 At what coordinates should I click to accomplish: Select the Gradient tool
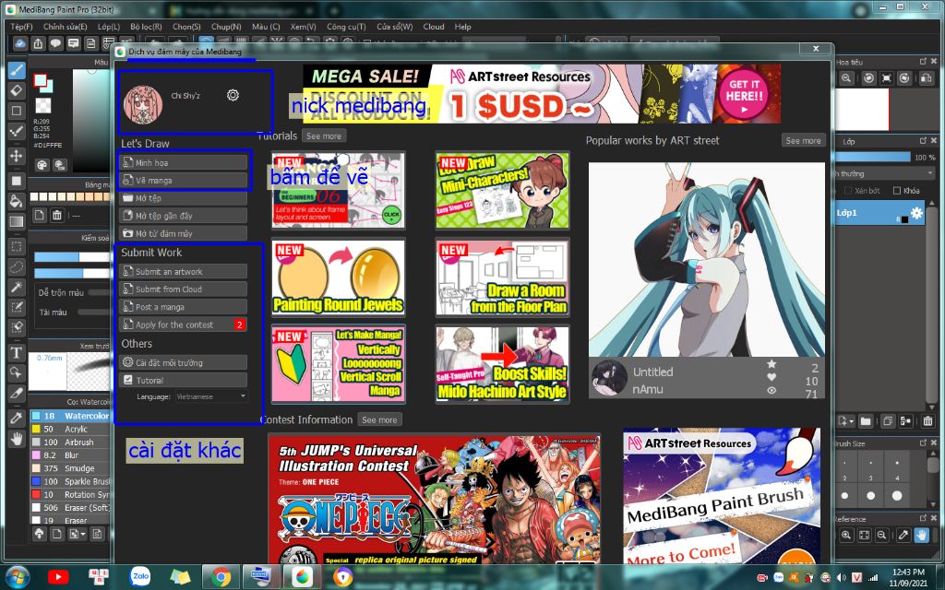(x=17, y=221)
